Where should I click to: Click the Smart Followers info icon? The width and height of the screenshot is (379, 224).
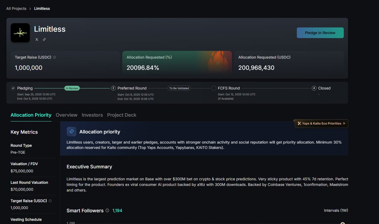coord(107,210)
